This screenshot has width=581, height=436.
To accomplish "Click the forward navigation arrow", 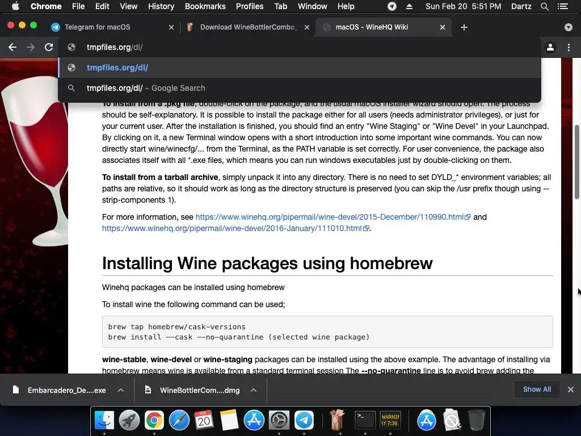I will click(x=31, y=47).
